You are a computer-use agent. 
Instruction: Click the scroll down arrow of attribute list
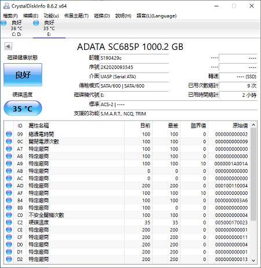pos(253,260)
